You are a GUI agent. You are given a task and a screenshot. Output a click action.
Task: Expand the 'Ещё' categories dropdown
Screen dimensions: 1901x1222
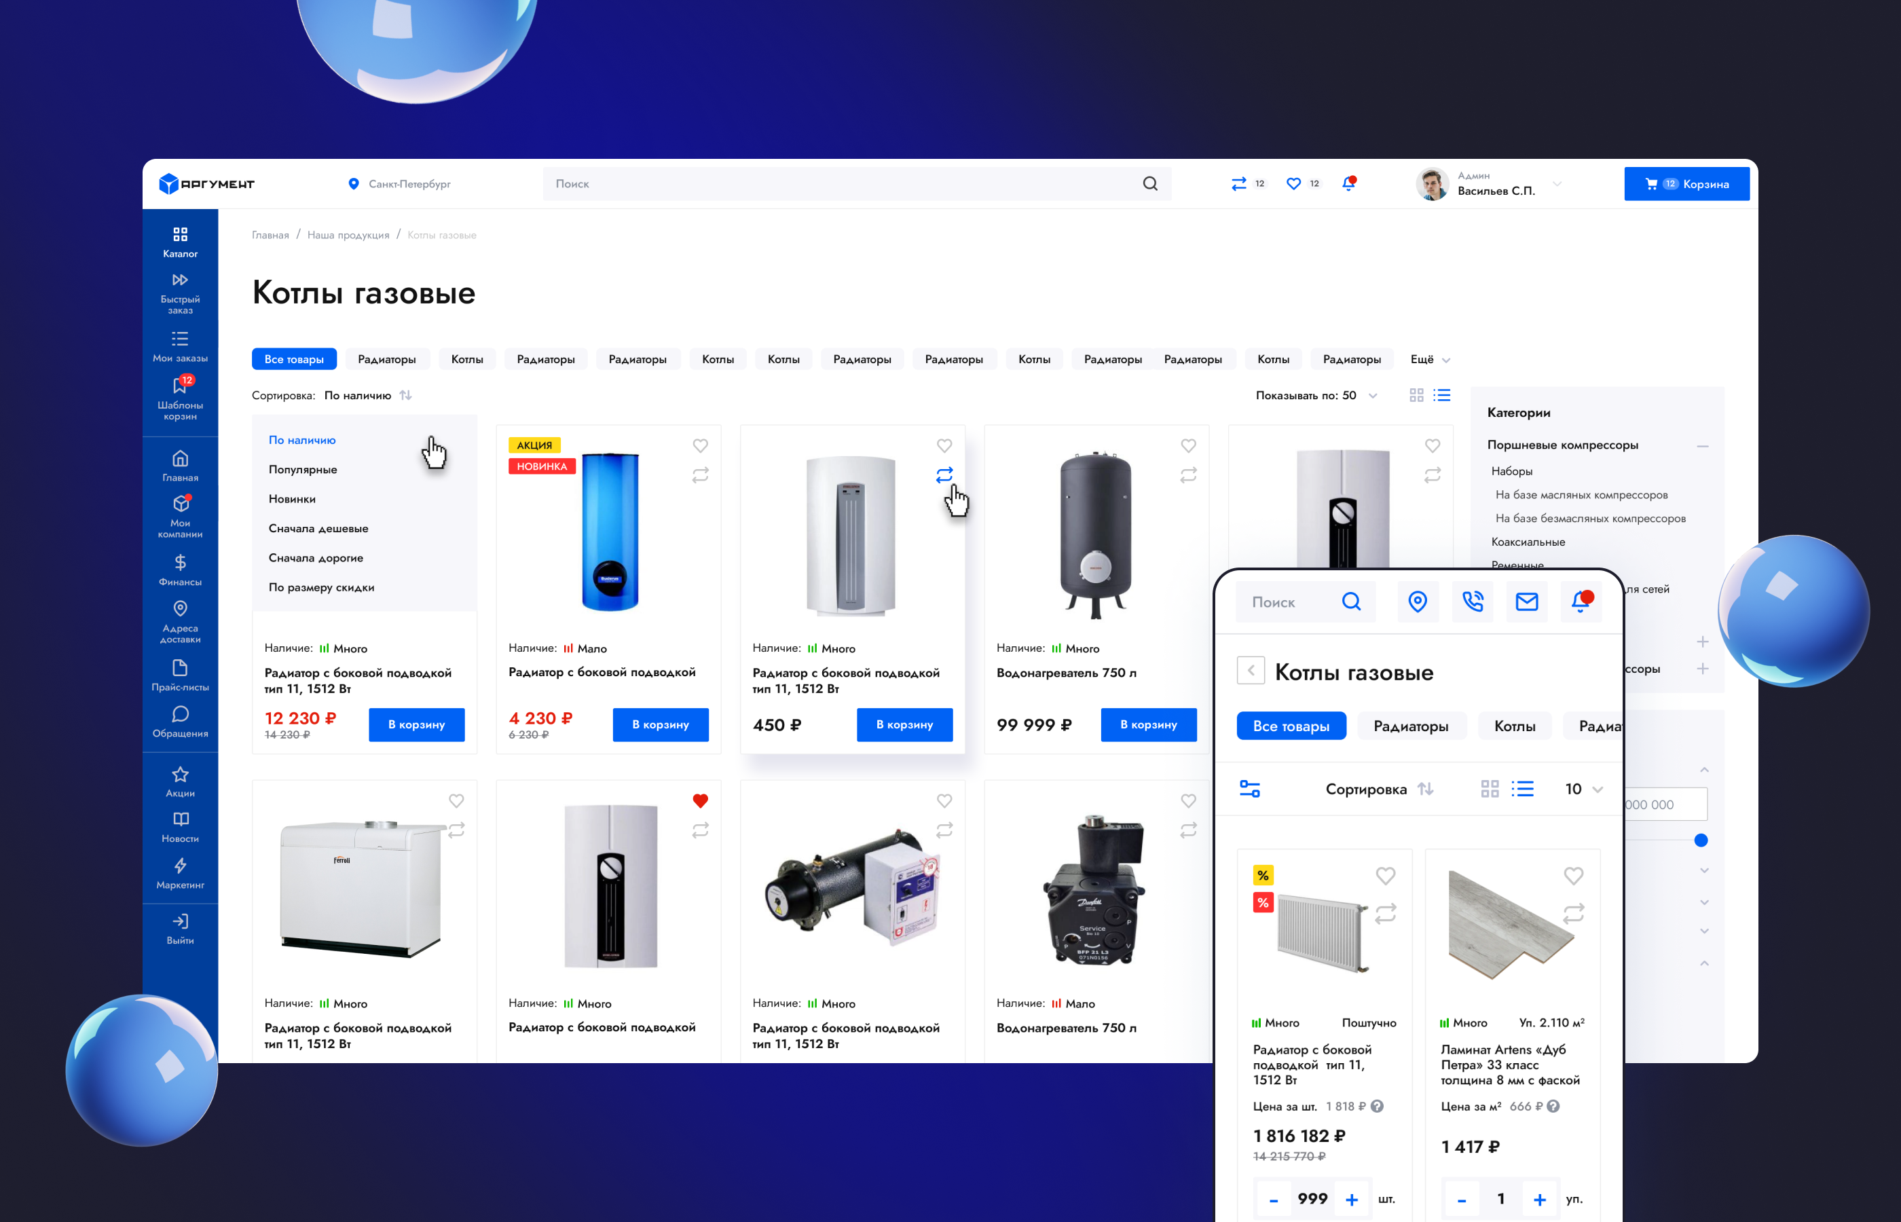[1430, 359]
